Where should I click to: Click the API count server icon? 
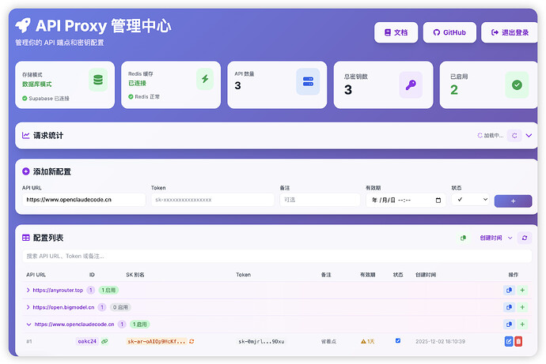308,81
